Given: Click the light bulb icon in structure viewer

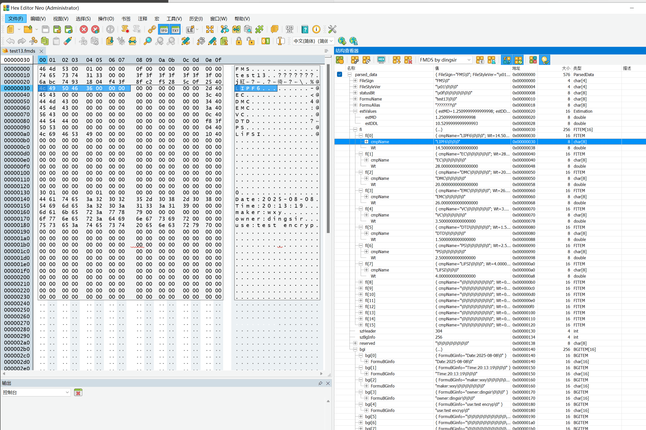Looking at the screenshot, I should 545,60.
